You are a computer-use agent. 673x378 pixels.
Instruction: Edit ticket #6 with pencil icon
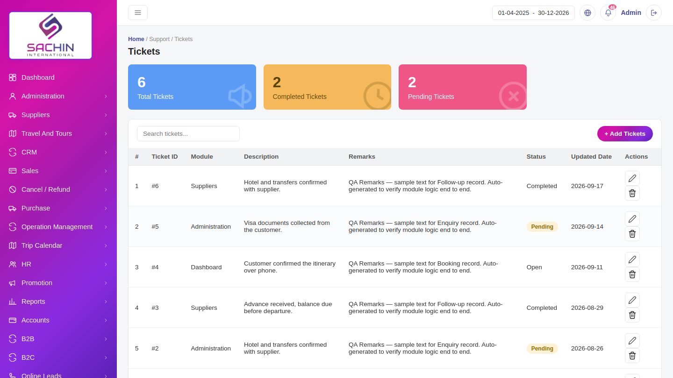632,178
